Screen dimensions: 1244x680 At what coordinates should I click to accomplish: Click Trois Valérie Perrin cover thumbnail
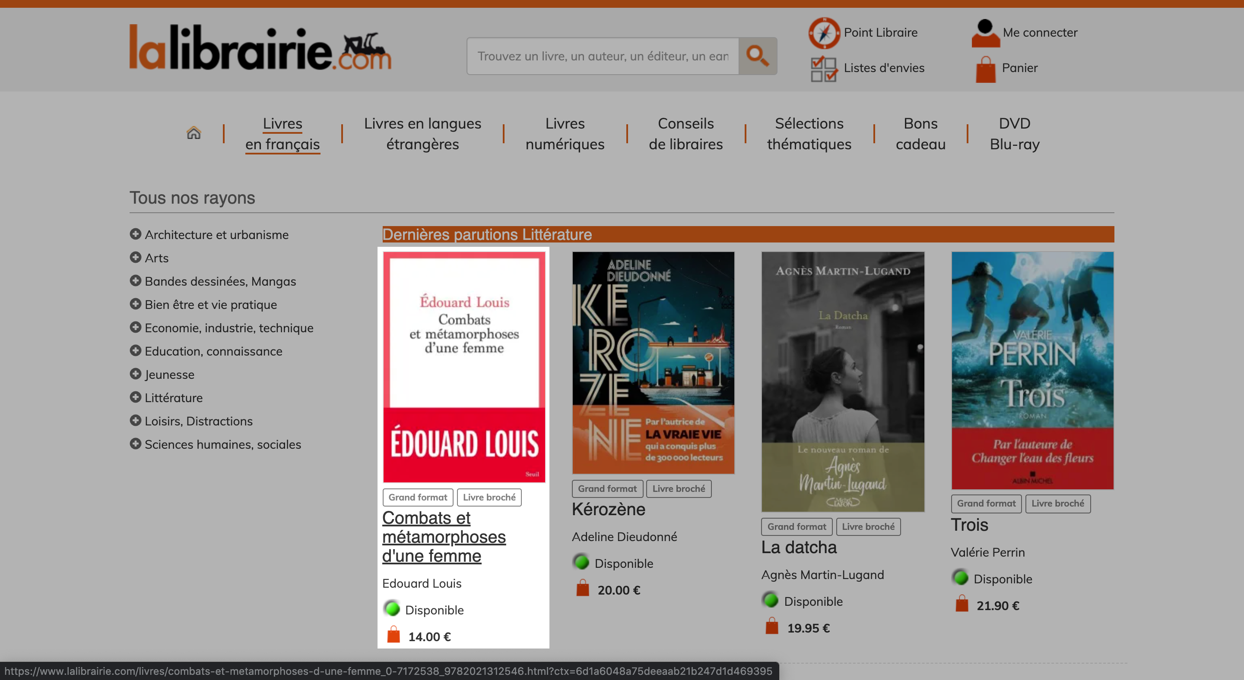[1032, 370]
